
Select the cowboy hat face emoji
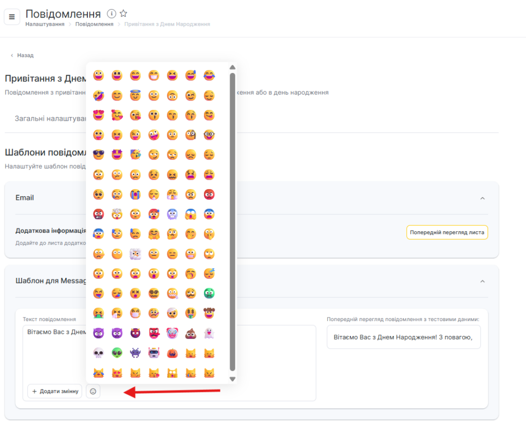pos(209,313)
